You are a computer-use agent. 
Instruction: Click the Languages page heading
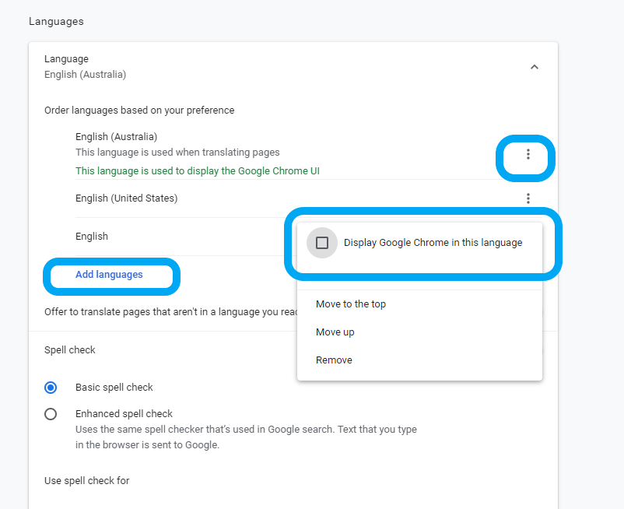click(56, 22)
